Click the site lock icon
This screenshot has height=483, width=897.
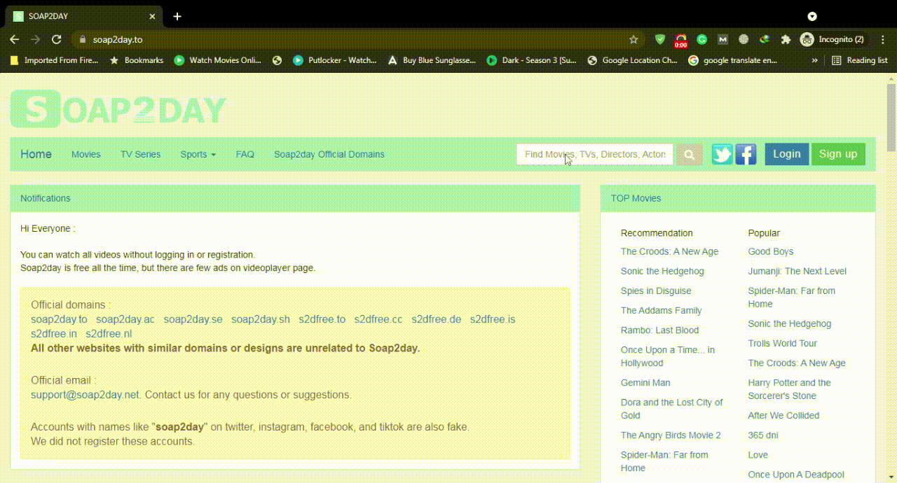tap(82, 39)
